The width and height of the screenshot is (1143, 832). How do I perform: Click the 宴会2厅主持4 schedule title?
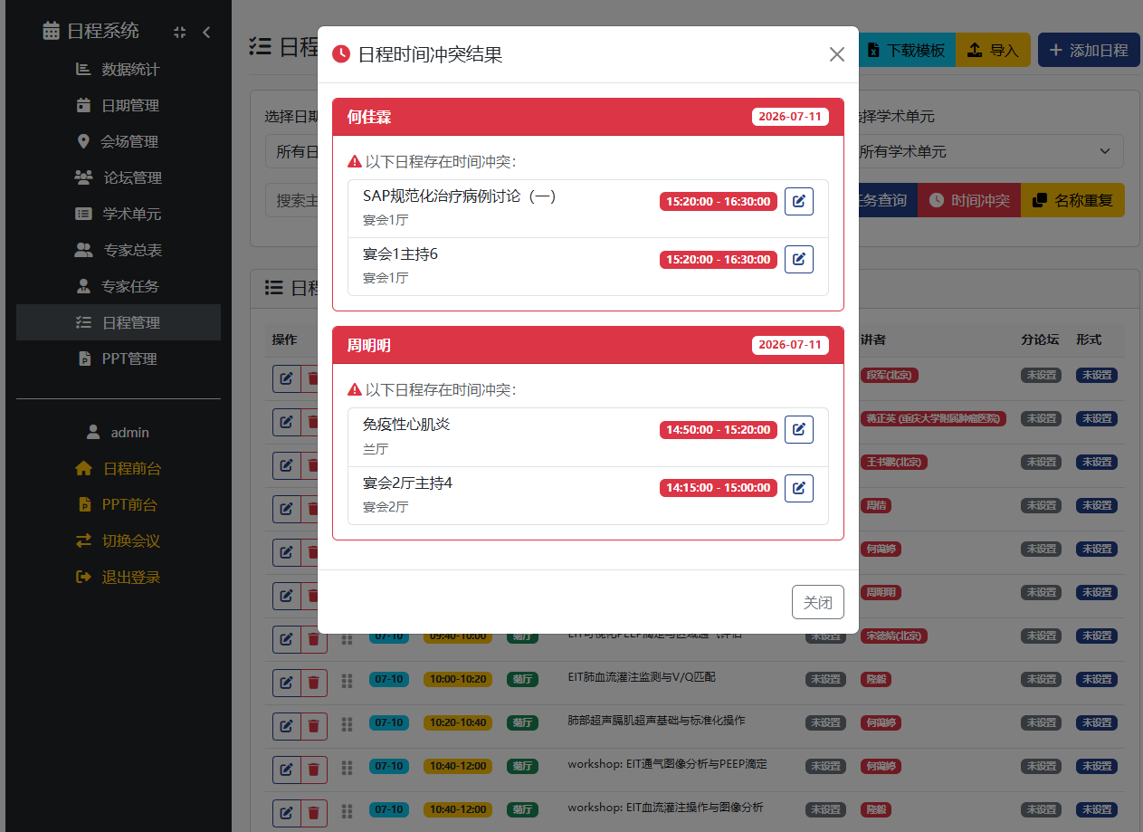[x=407, y=483]
